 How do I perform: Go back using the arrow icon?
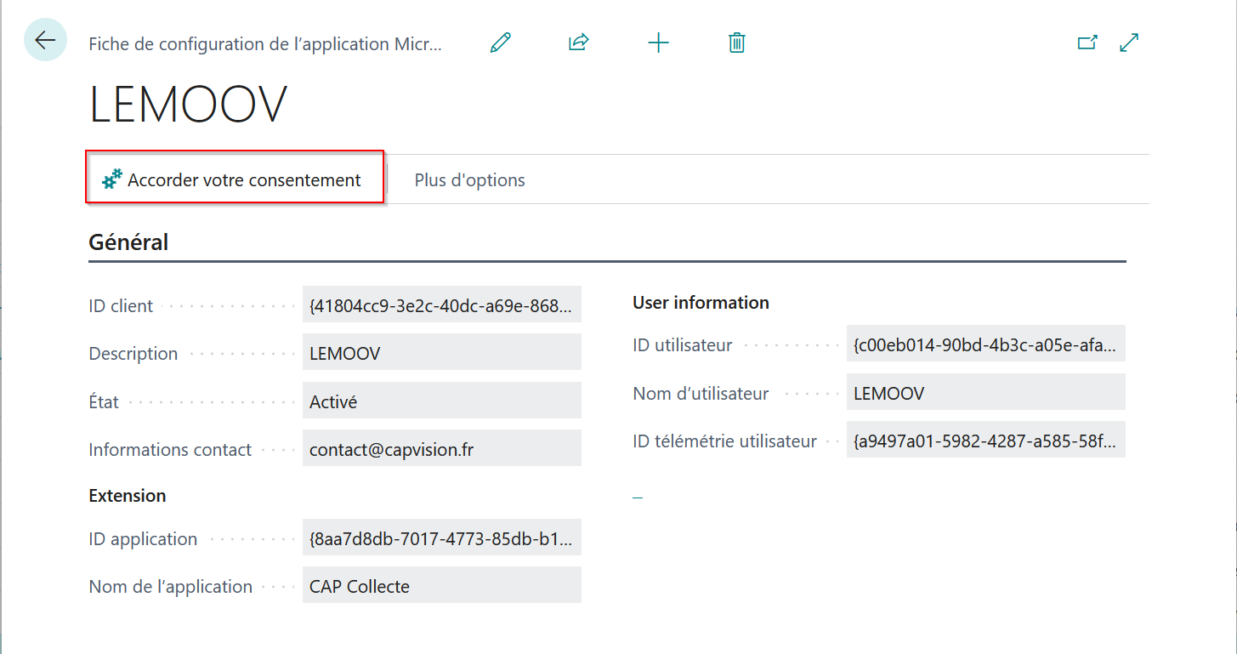(45, 40)
